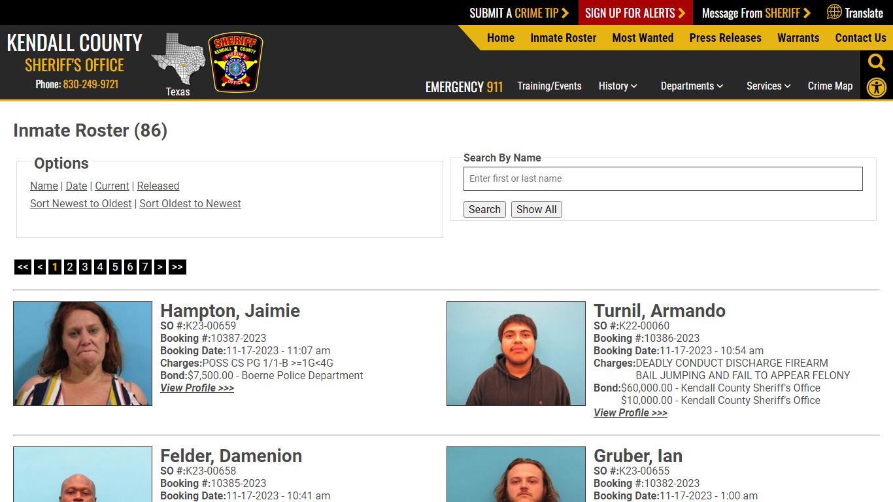Screen dimensions: 893x502
Task: Open the accessibility options icon
Action: 877,88
